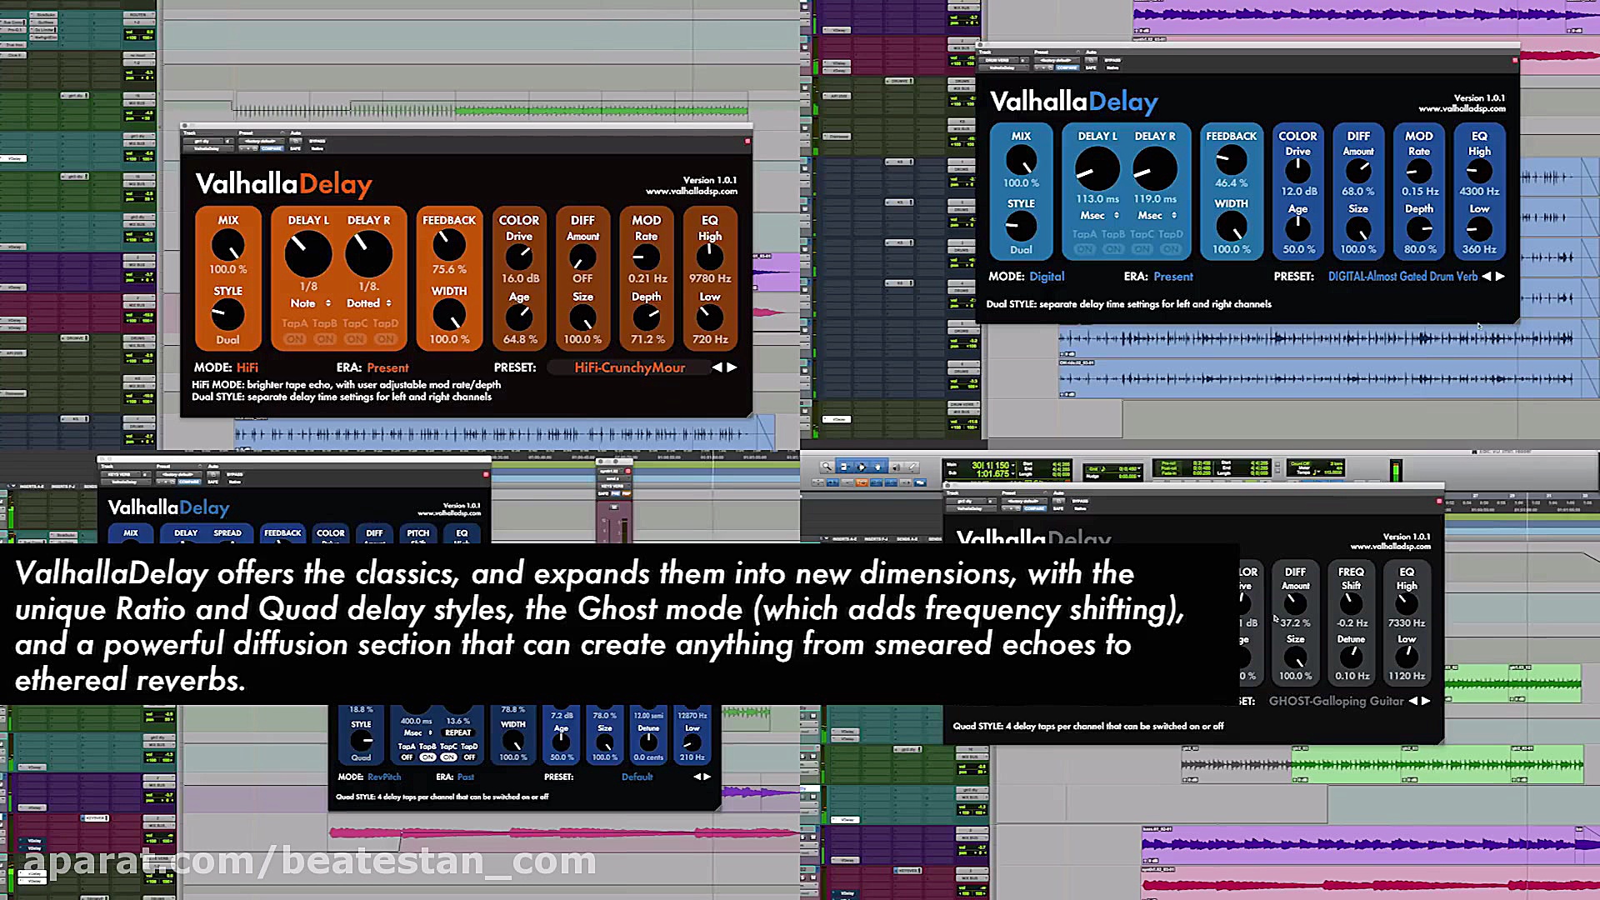Toggle TapD OFF switch in RevPitch plugin

469,757
